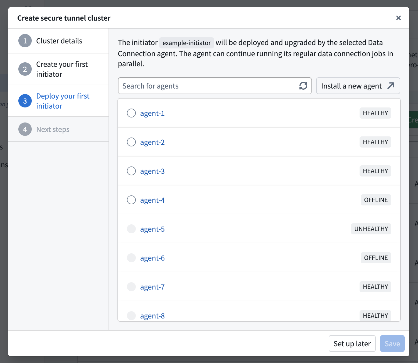Select the agent-4 radio button

tap(131, 200)
